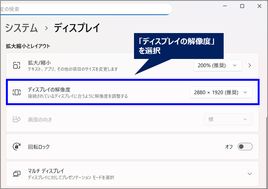Open the 2880 × 1920 resolution dropdown
The height and width of the screenshot is (189, 268).
(221, 92)
